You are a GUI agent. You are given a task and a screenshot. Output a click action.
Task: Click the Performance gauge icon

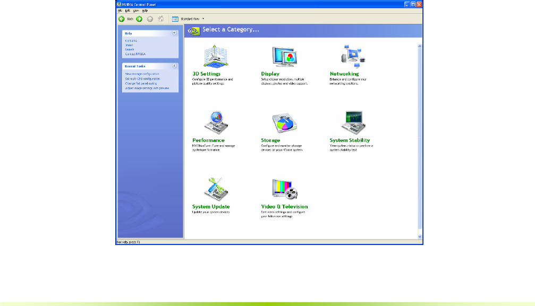point(216,123)
